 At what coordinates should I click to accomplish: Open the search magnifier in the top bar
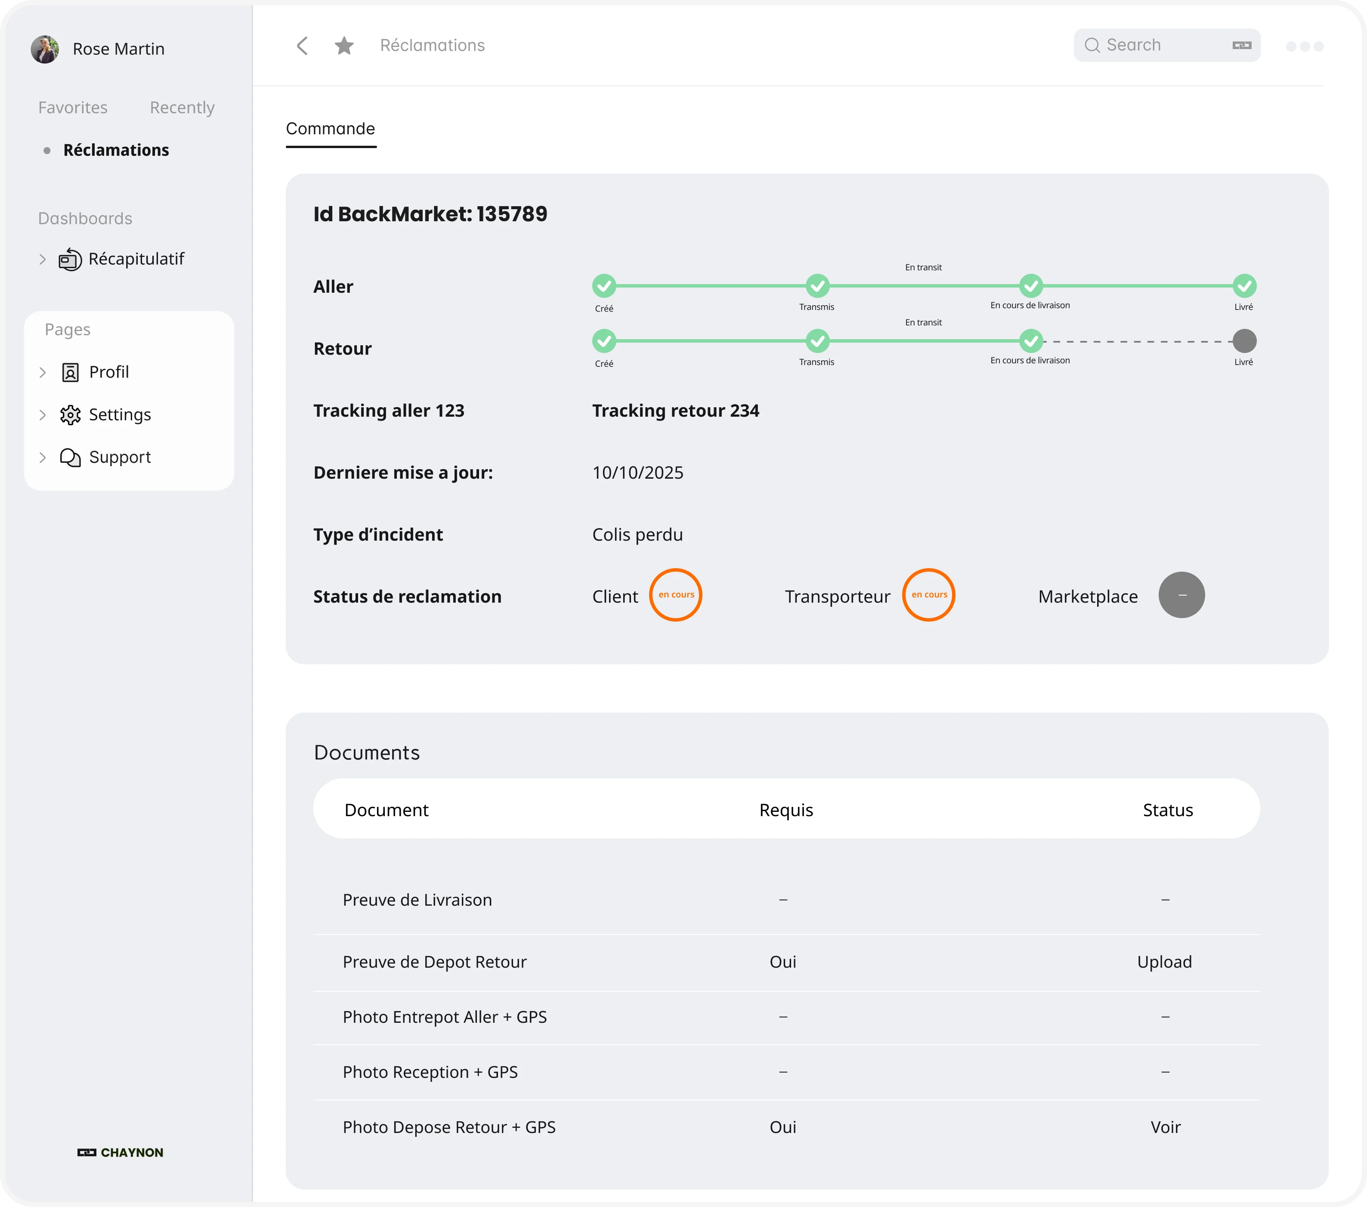(x=1093, y=45)
